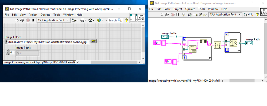This screenshot has width=267, height=106.
Task: Click the Retain Wire Values icon
Action: coord(189,15)
